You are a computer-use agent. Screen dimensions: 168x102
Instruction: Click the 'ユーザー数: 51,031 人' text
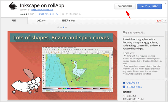tap(71, 14)
